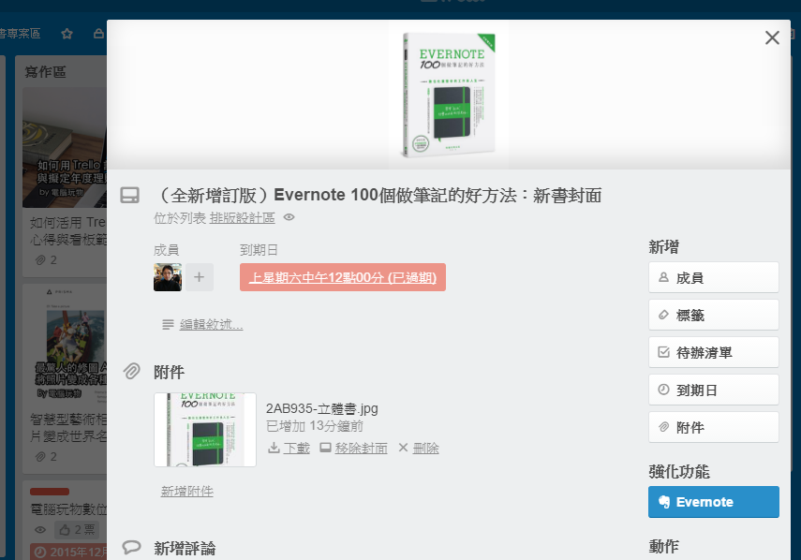Click sidebar 到期日 button

tap(714, 390)
